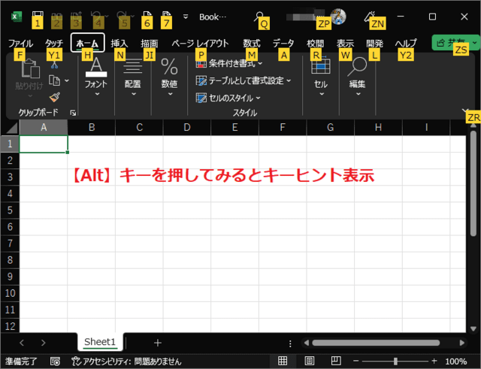The image size is (481, 369).
Task: Add a new sheet with plus icon
Action: click(158, 343)
